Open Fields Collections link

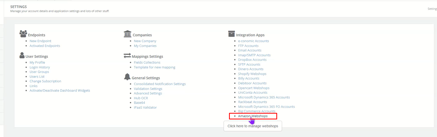coord(147,62)
